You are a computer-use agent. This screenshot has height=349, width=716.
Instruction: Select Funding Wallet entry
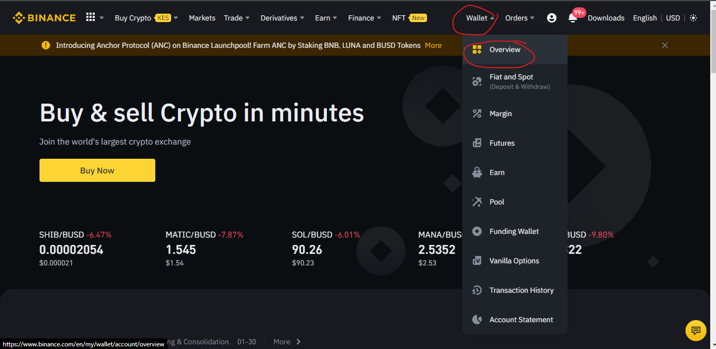coord(515,231)
